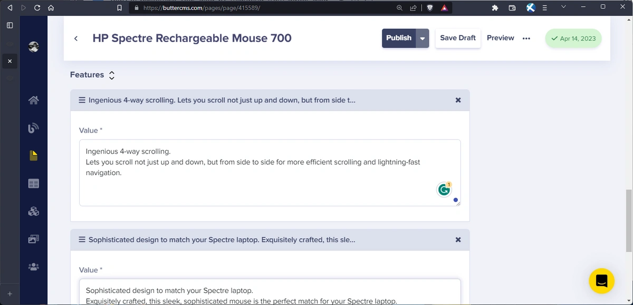
Task: Click the Preview link
Action: click(x=500, y=38)
